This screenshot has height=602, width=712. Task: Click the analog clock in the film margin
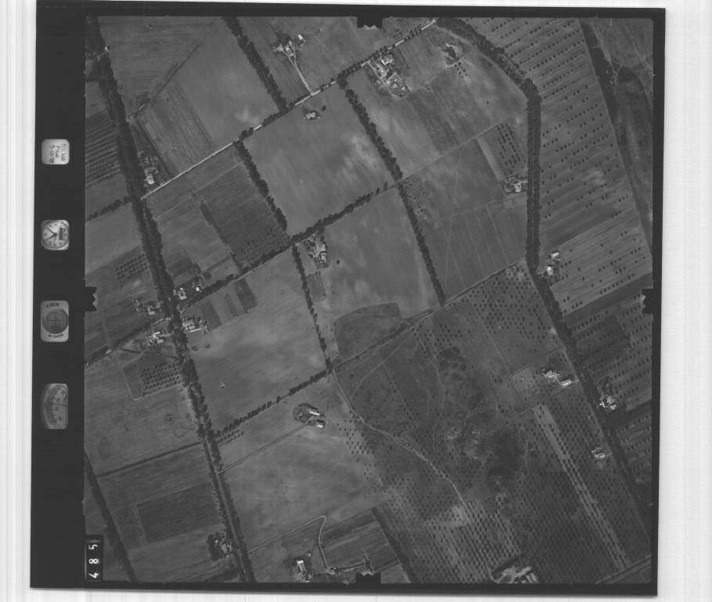(x=55, y=234)
